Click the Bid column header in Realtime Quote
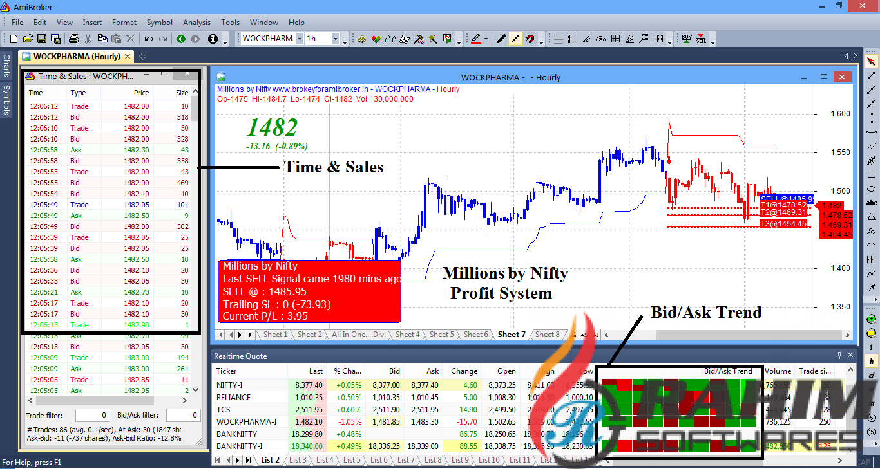This screenshot has width=880, height=469. pos(385,371)
